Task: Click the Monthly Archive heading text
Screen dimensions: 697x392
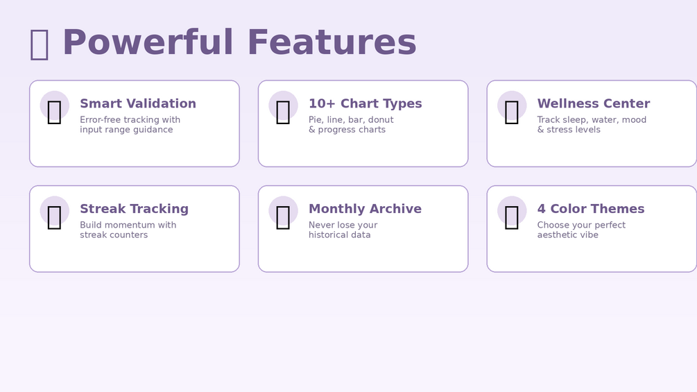Action: 365,210
